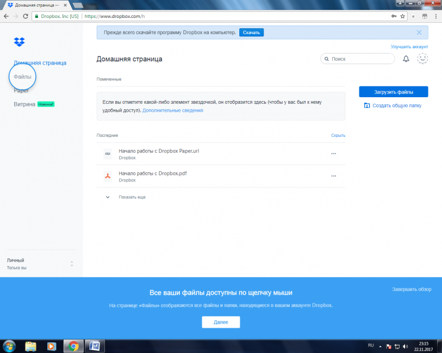Click the secure lock icon in address bar

36,16
